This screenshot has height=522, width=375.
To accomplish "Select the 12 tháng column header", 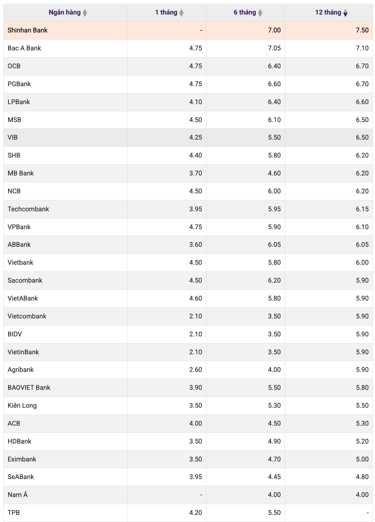I will (x=329, y=13).
